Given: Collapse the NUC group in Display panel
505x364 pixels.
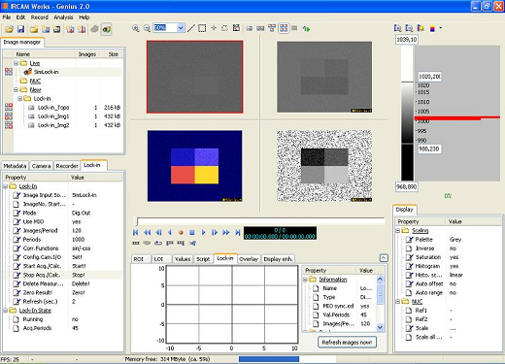Looking at the screenshot, I should pos(398,302).
